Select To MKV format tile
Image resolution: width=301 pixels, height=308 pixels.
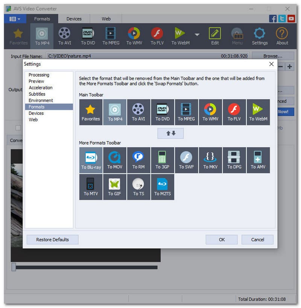(210, 160)
